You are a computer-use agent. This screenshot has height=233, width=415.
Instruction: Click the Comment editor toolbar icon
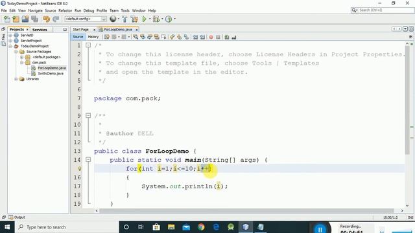coord(227,38)
